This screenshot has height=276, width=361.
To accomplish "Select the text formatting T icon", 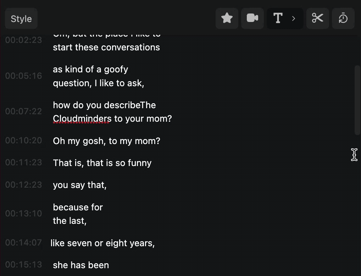I will click(x=278, y=18).
